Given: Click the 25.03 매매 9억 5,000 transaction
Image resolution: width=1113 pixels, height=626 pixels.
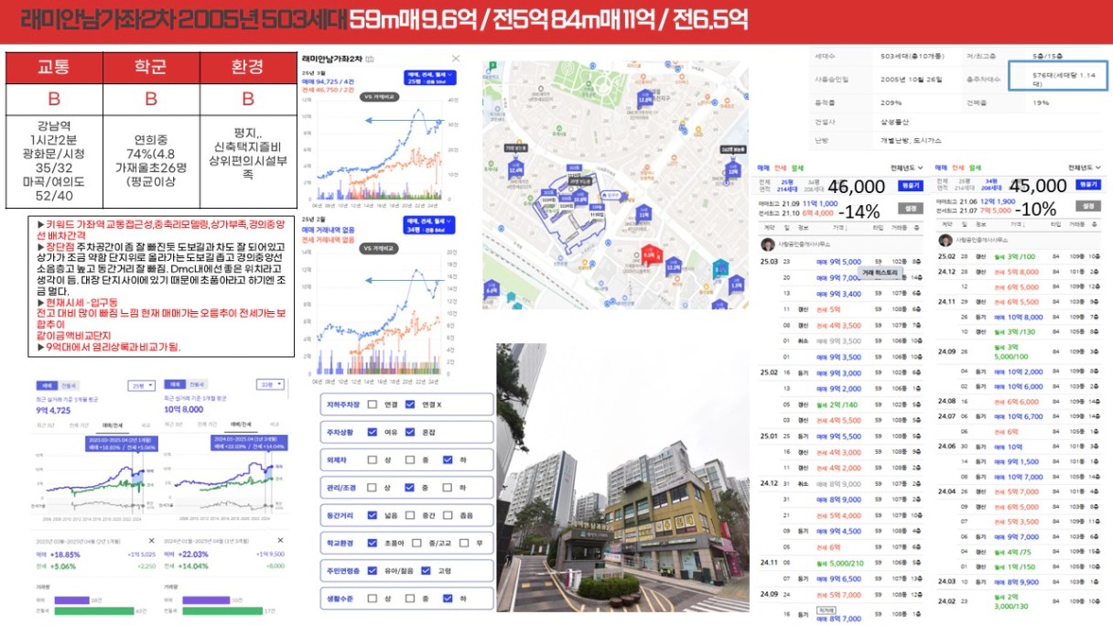Looking at the screenshot, I should point(838,261).
